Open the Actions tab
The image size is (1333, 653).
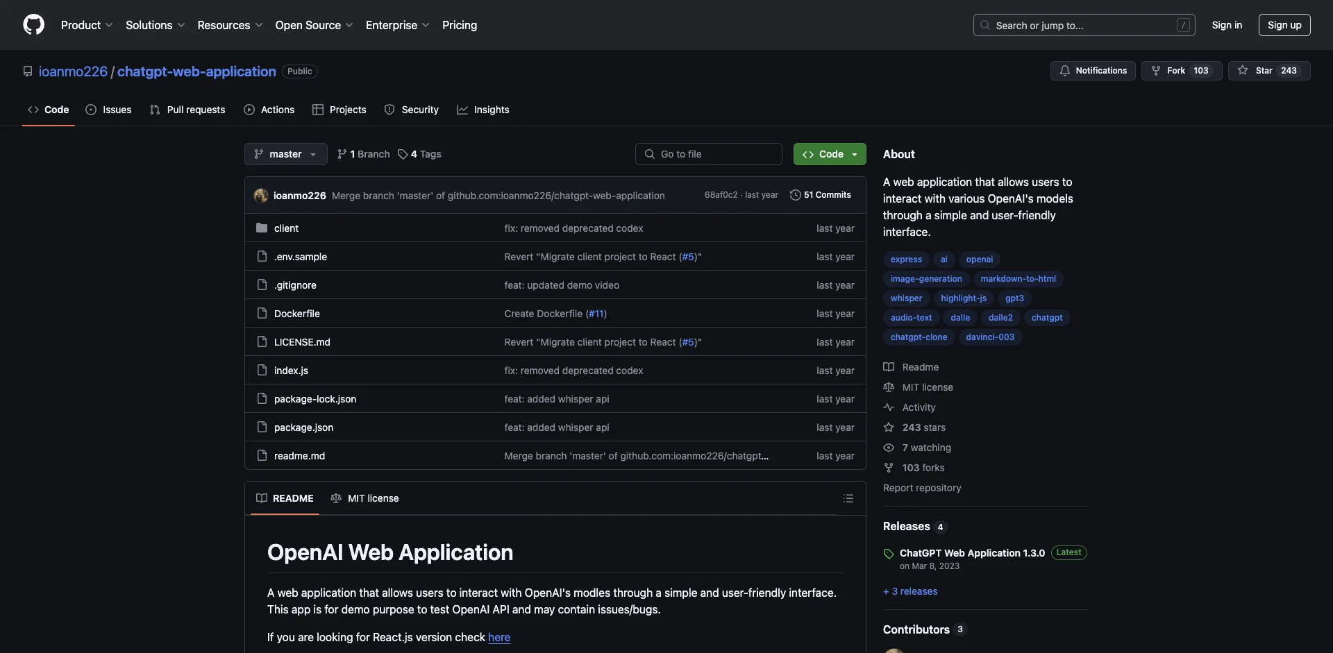(x=269, y=110)
